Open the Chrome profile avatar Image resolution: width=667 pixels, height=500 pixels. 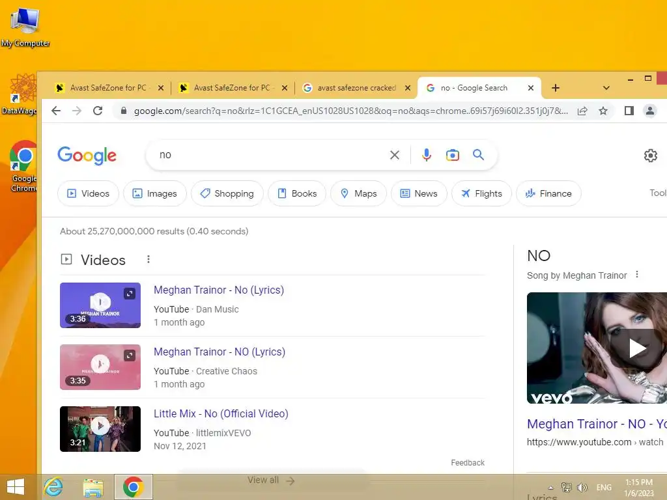(x=650, y=111)
